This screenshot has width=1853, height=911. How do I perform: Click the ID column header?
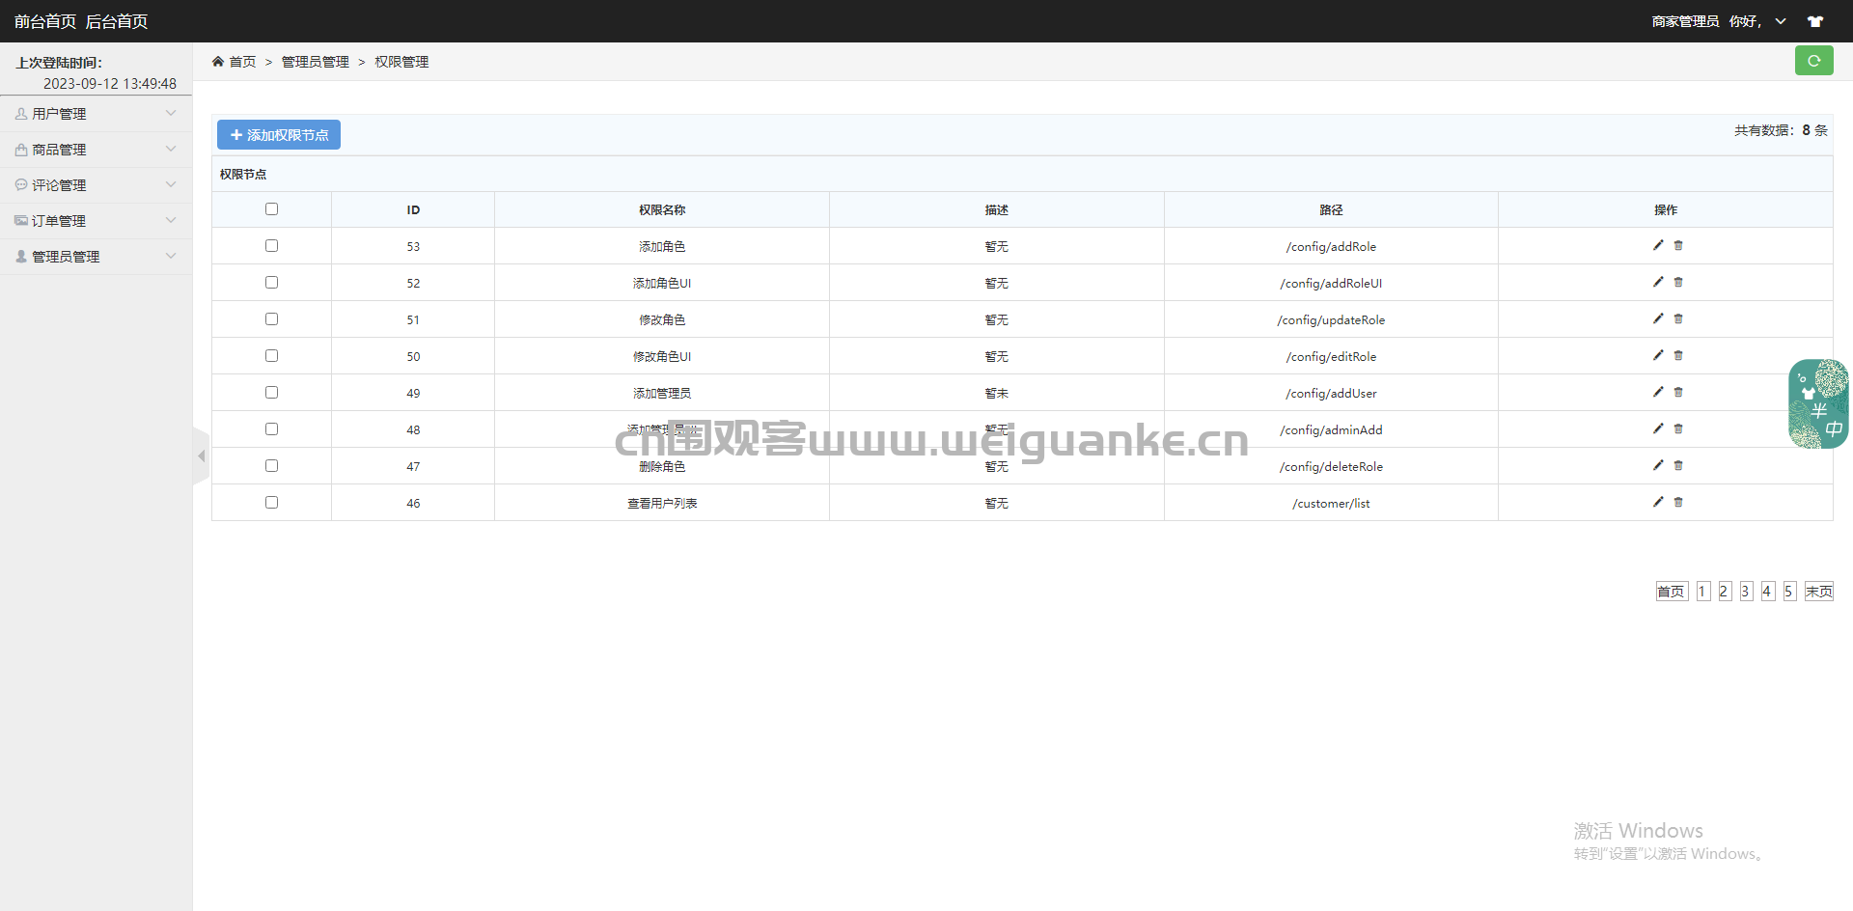pos(413,210)
